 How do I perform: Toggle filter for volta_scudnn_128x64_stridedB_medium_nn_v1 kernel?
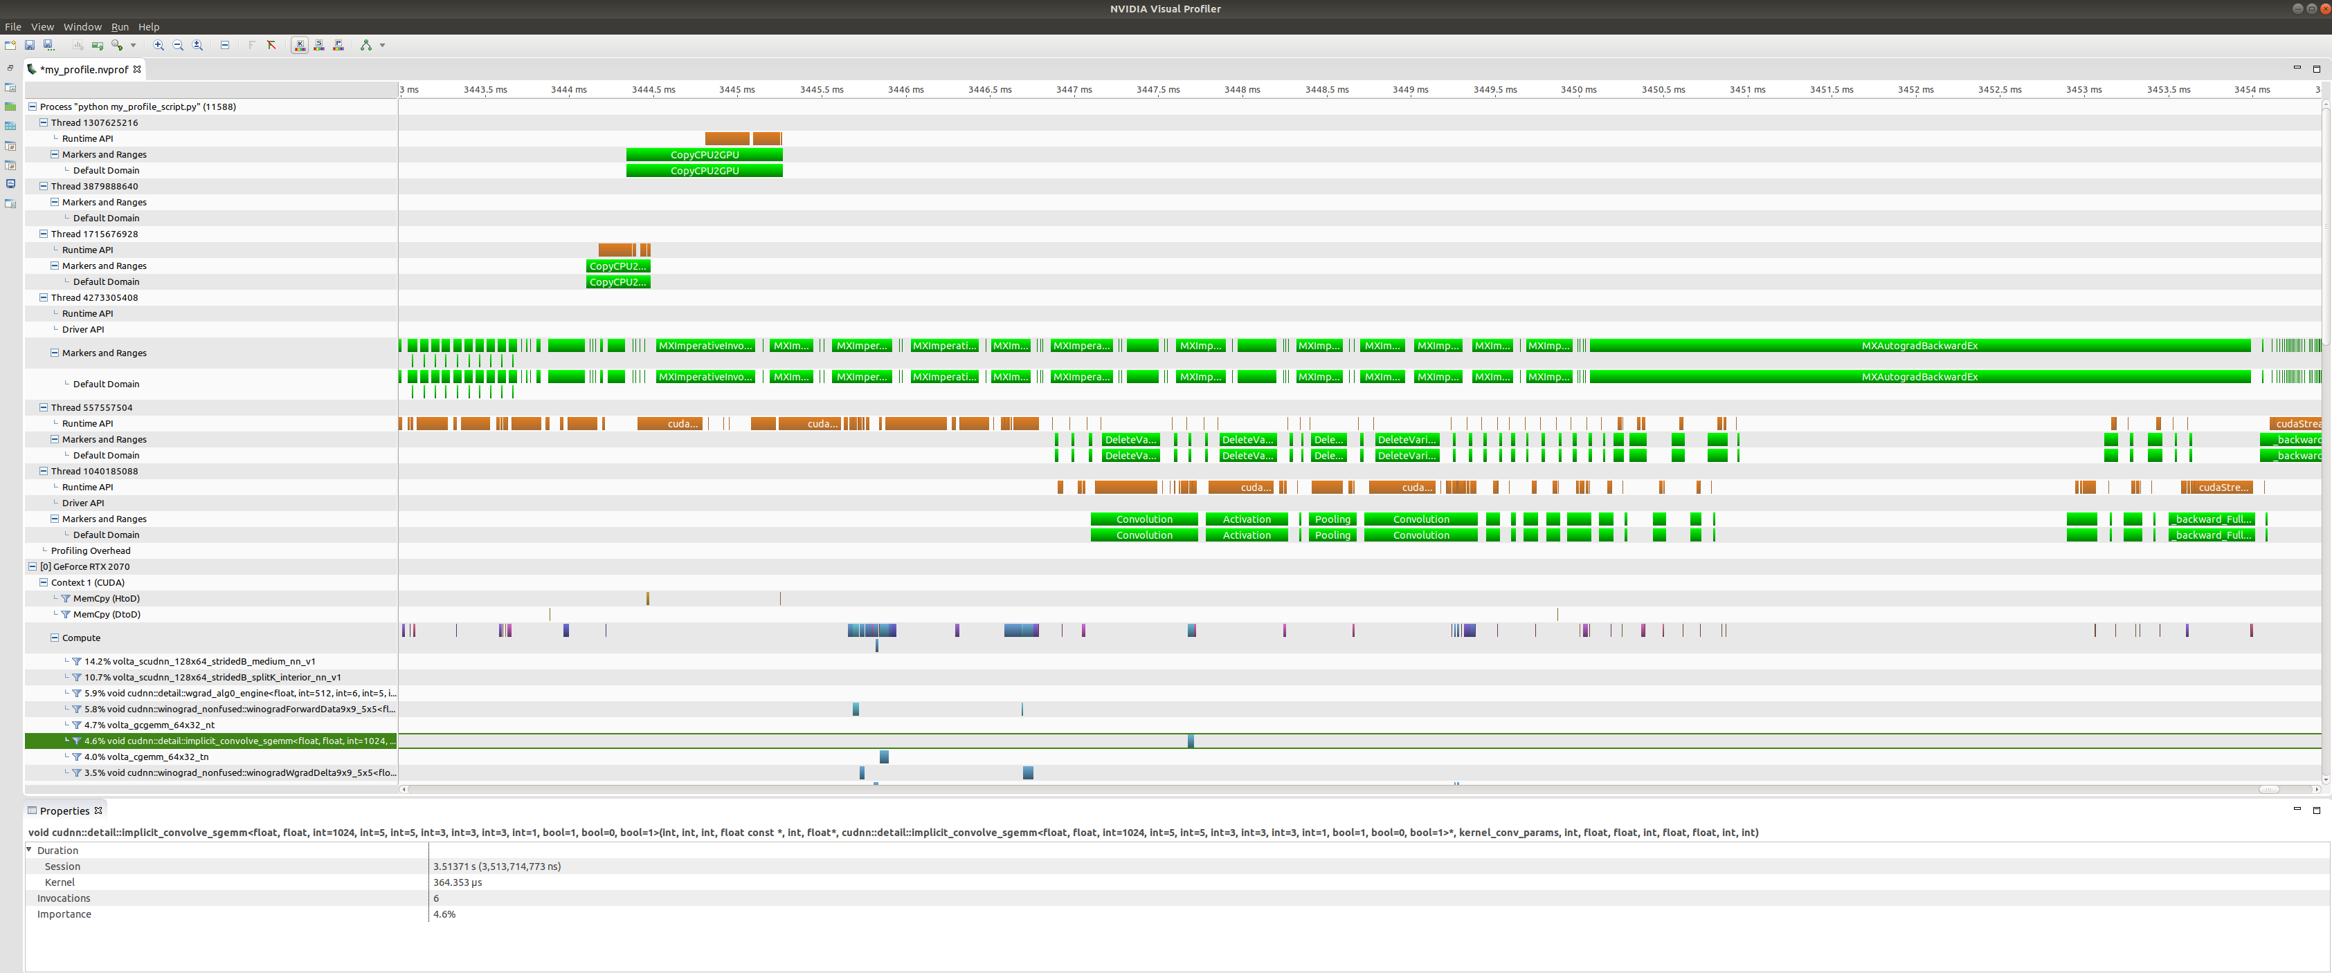pos(76,661)
